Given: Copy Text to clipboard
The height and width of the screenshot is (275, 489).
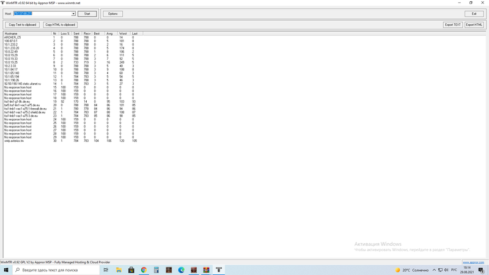Looking at the screenshot, I should tap(23, 24).
